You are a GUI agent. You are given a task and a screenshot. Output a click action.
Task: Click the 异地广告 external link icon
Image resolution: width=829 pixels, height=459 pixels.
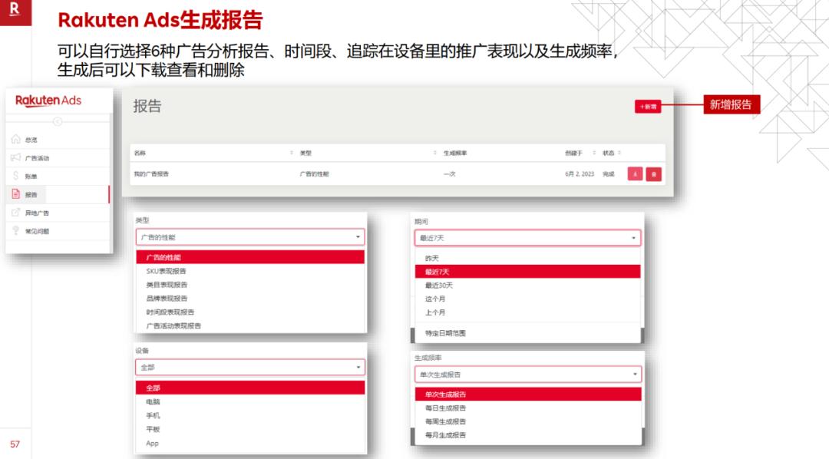pyautogui.click(x=15, y=213)
